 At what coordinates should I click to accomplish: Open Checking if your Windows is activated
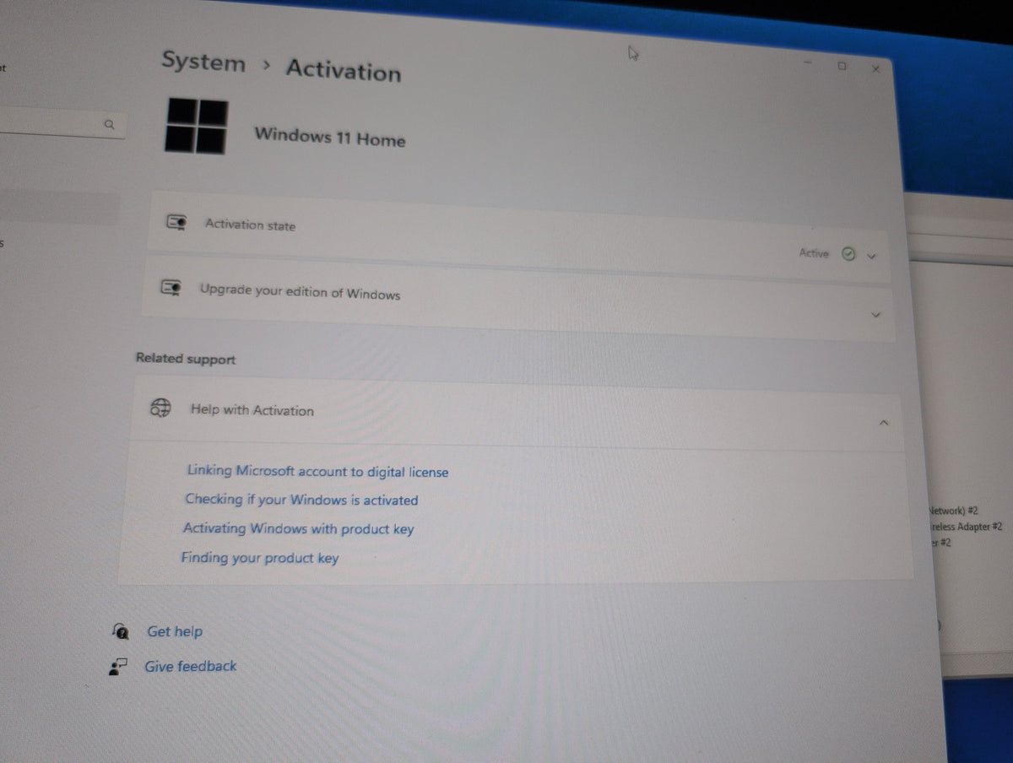point(301,500)
